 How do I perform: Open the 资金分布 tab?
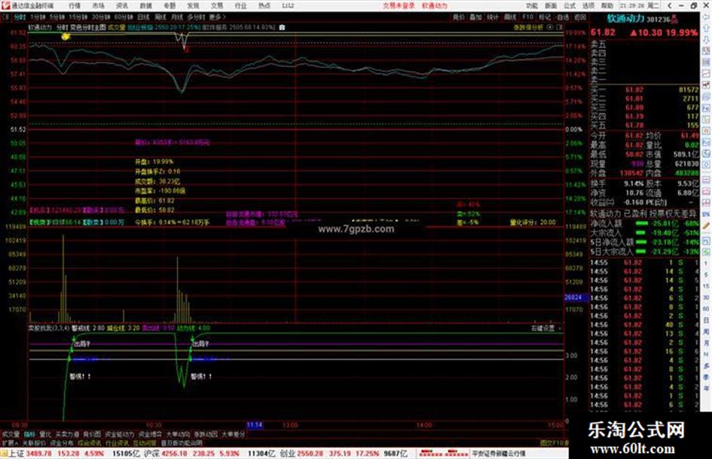62,442
